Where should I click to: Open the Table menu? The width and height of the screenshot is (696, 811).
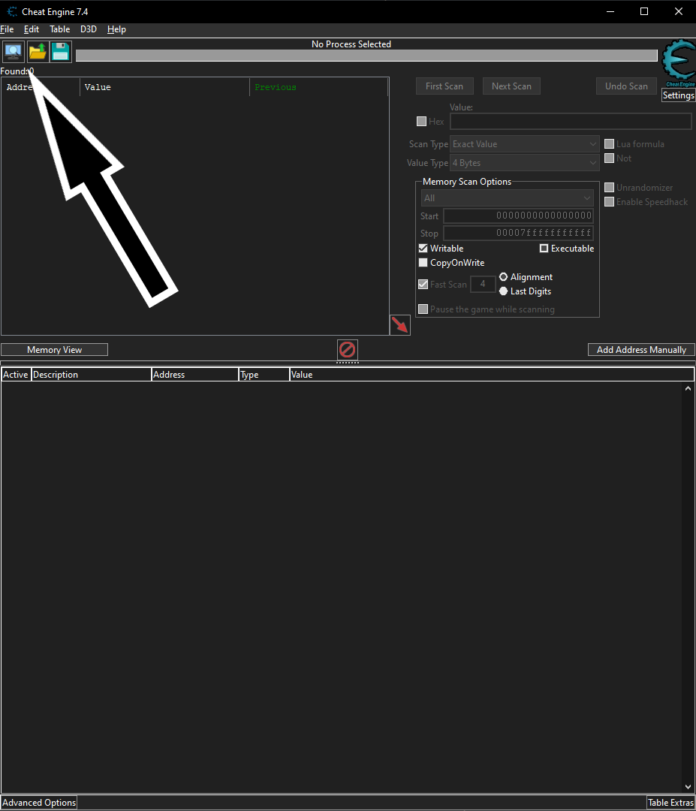point(59,29)
